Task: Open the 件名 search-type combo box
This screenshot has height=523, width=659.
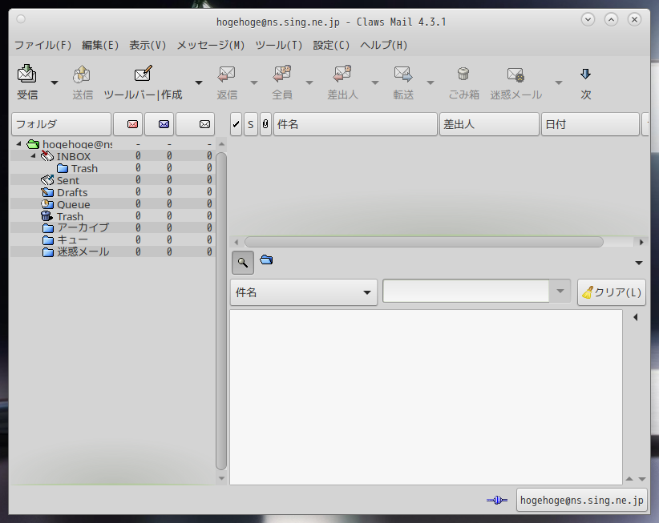Action: point(303,292)
